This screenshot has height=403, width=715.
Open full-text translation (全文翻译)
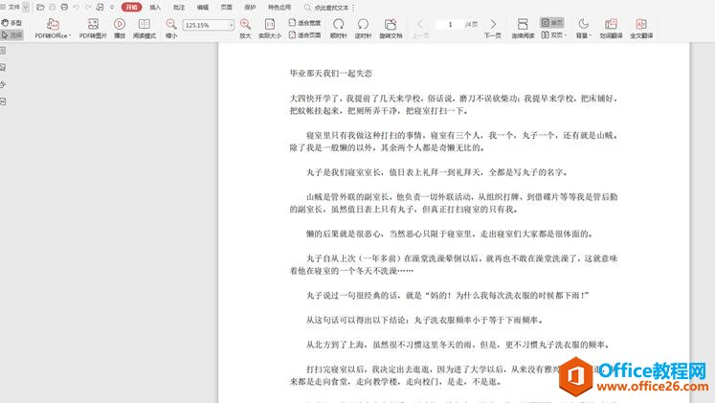pos(641,29)
